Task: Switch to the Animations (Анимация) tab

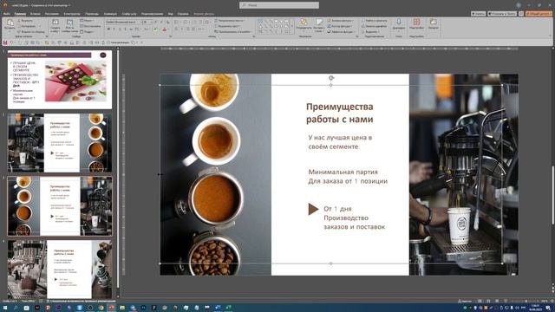Action: tap(110, 14)
